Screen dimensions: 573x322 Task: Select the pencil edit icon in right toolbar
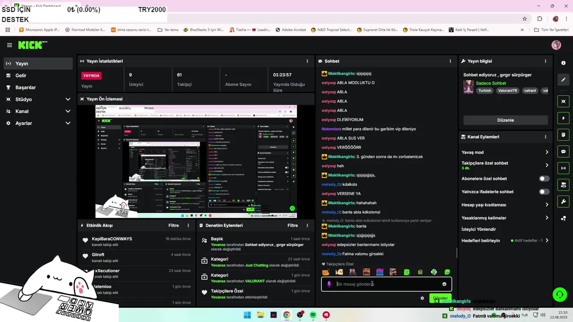tap(564, 80)
